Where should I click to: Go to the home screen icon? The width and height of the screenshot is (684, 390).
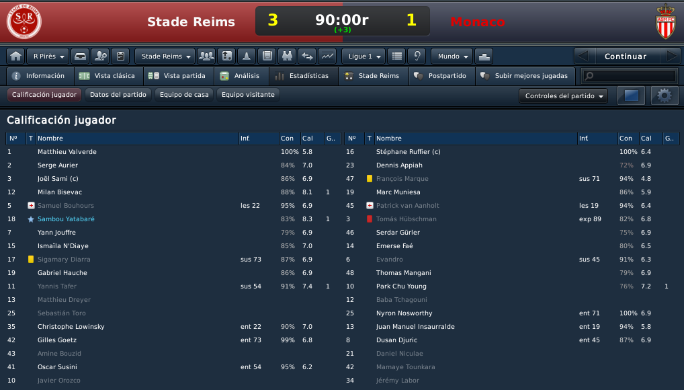15,56
